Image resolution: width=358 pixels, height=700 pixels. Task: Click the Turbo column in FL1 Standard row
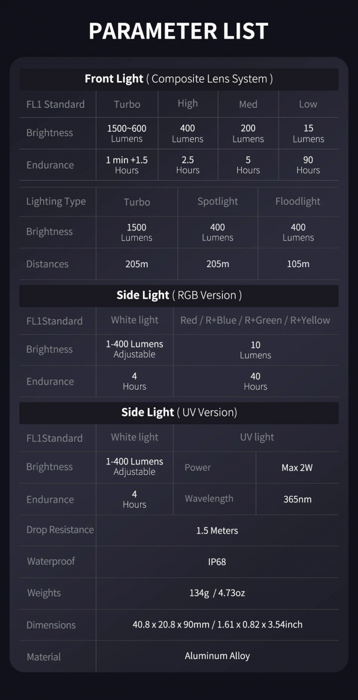click(x=127, y=104)
